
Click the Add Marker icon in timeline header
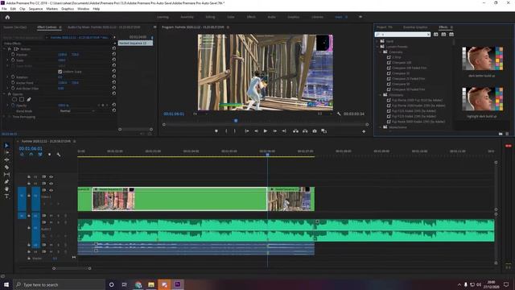click(x=49, y=154)
